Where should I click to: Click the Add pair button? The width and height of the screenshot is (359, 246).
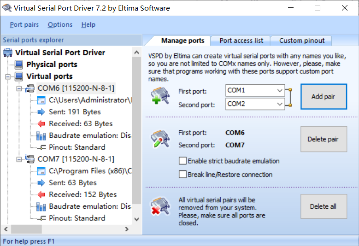point(324,97)
